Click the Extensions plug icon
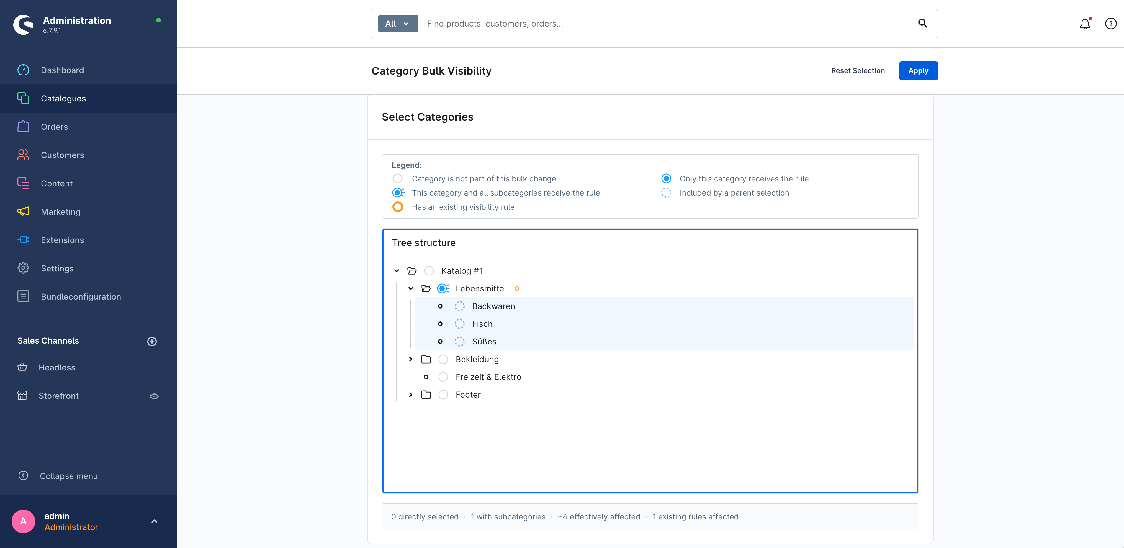 point(23,240)
